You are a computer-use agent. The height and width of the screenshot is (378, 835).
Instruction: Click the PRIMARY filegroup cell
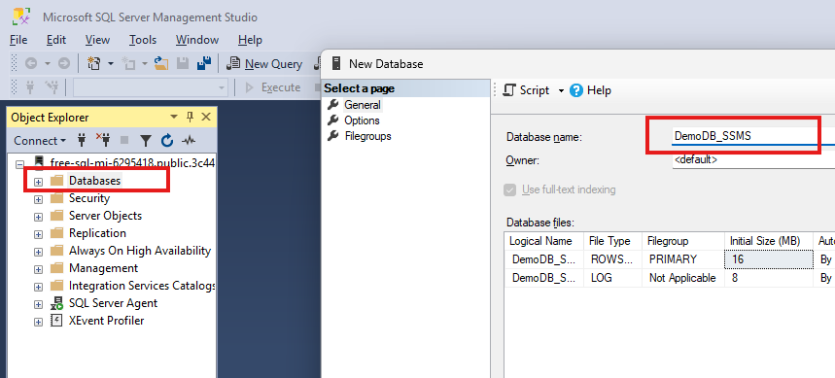(x=683, y=259)
